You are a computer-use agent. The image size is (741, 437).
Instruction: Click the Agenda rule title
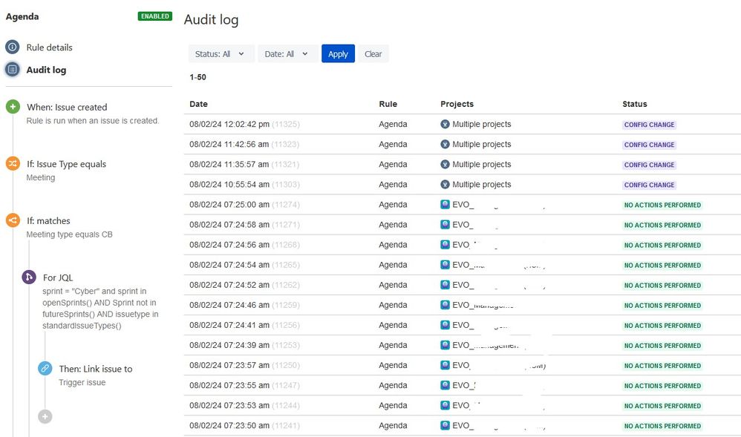pyautogui.click(x=22, y=16)
